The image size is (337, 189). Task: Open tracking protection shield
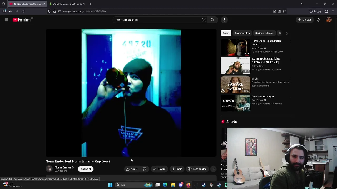click(49, 11)
